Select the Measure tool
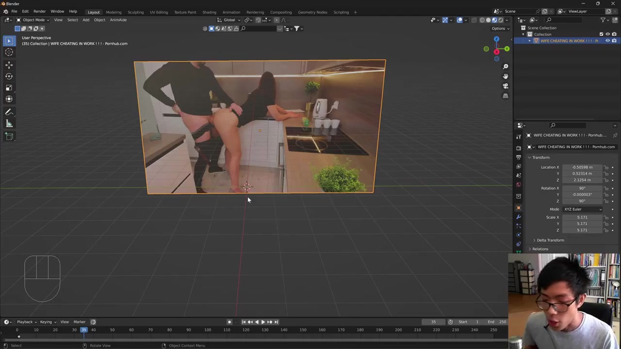621x349 pixels. (x=9, y=124)
